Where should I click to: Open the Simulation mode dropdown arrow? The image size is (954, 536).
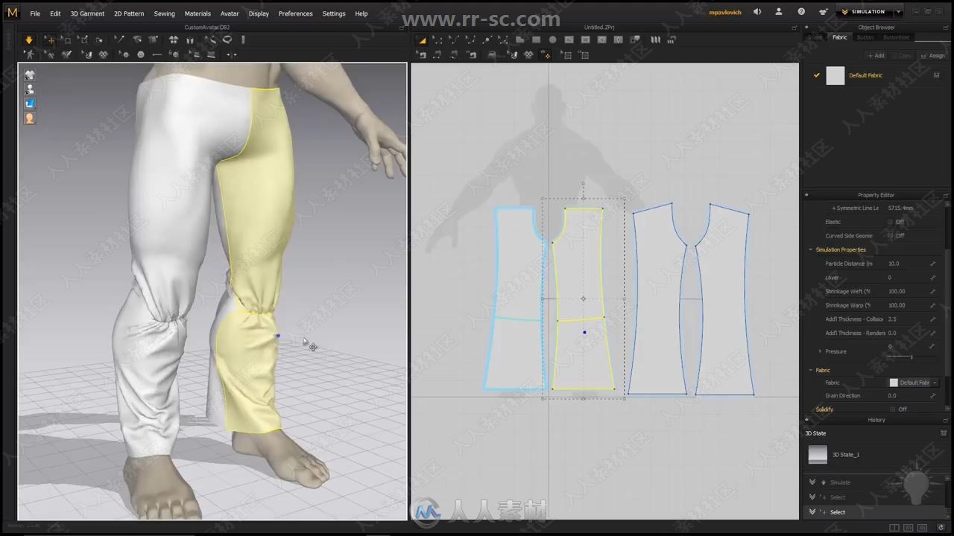coord(899,12)
